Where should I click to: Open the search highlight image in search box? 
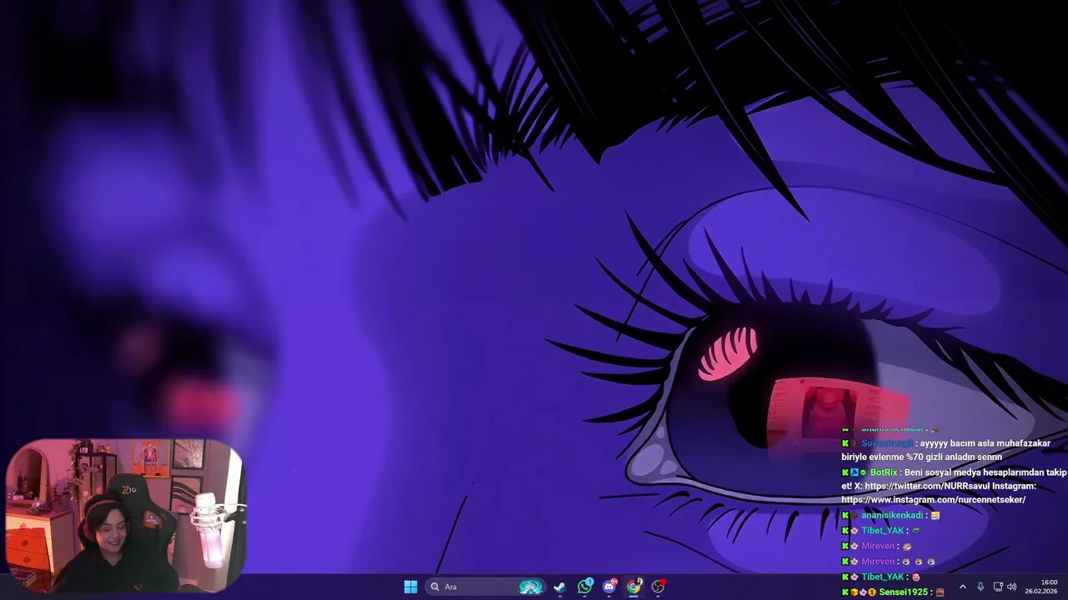coord(531,587)
